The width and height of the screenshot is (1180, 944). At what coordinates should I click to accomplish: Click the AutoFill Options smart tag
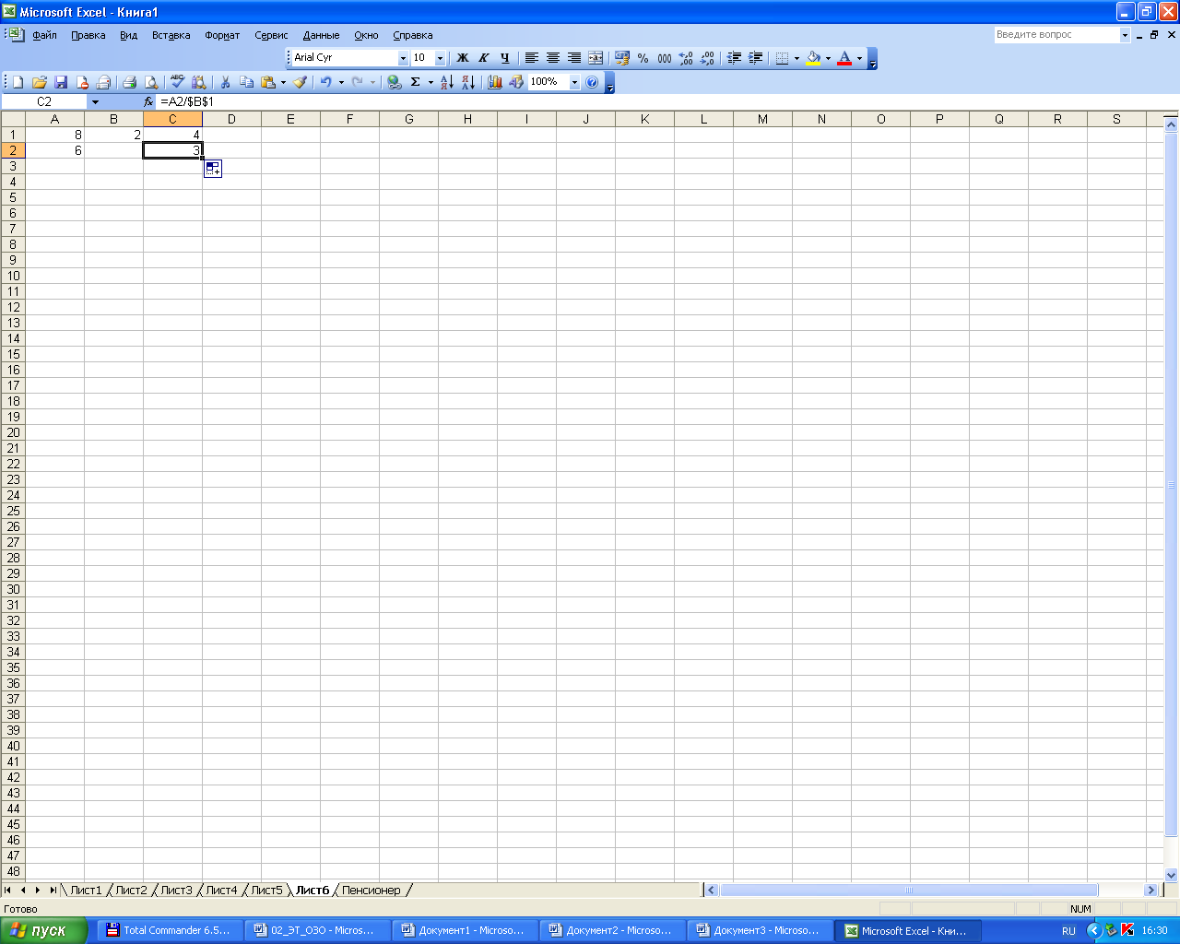coord(213,169)
